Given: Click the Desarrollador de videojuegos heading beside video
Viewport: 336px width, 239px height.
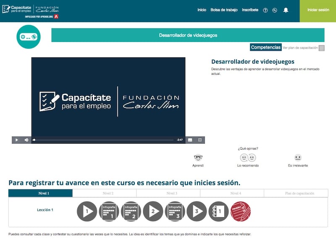Looking at the screenshot, I should (253, 62).
